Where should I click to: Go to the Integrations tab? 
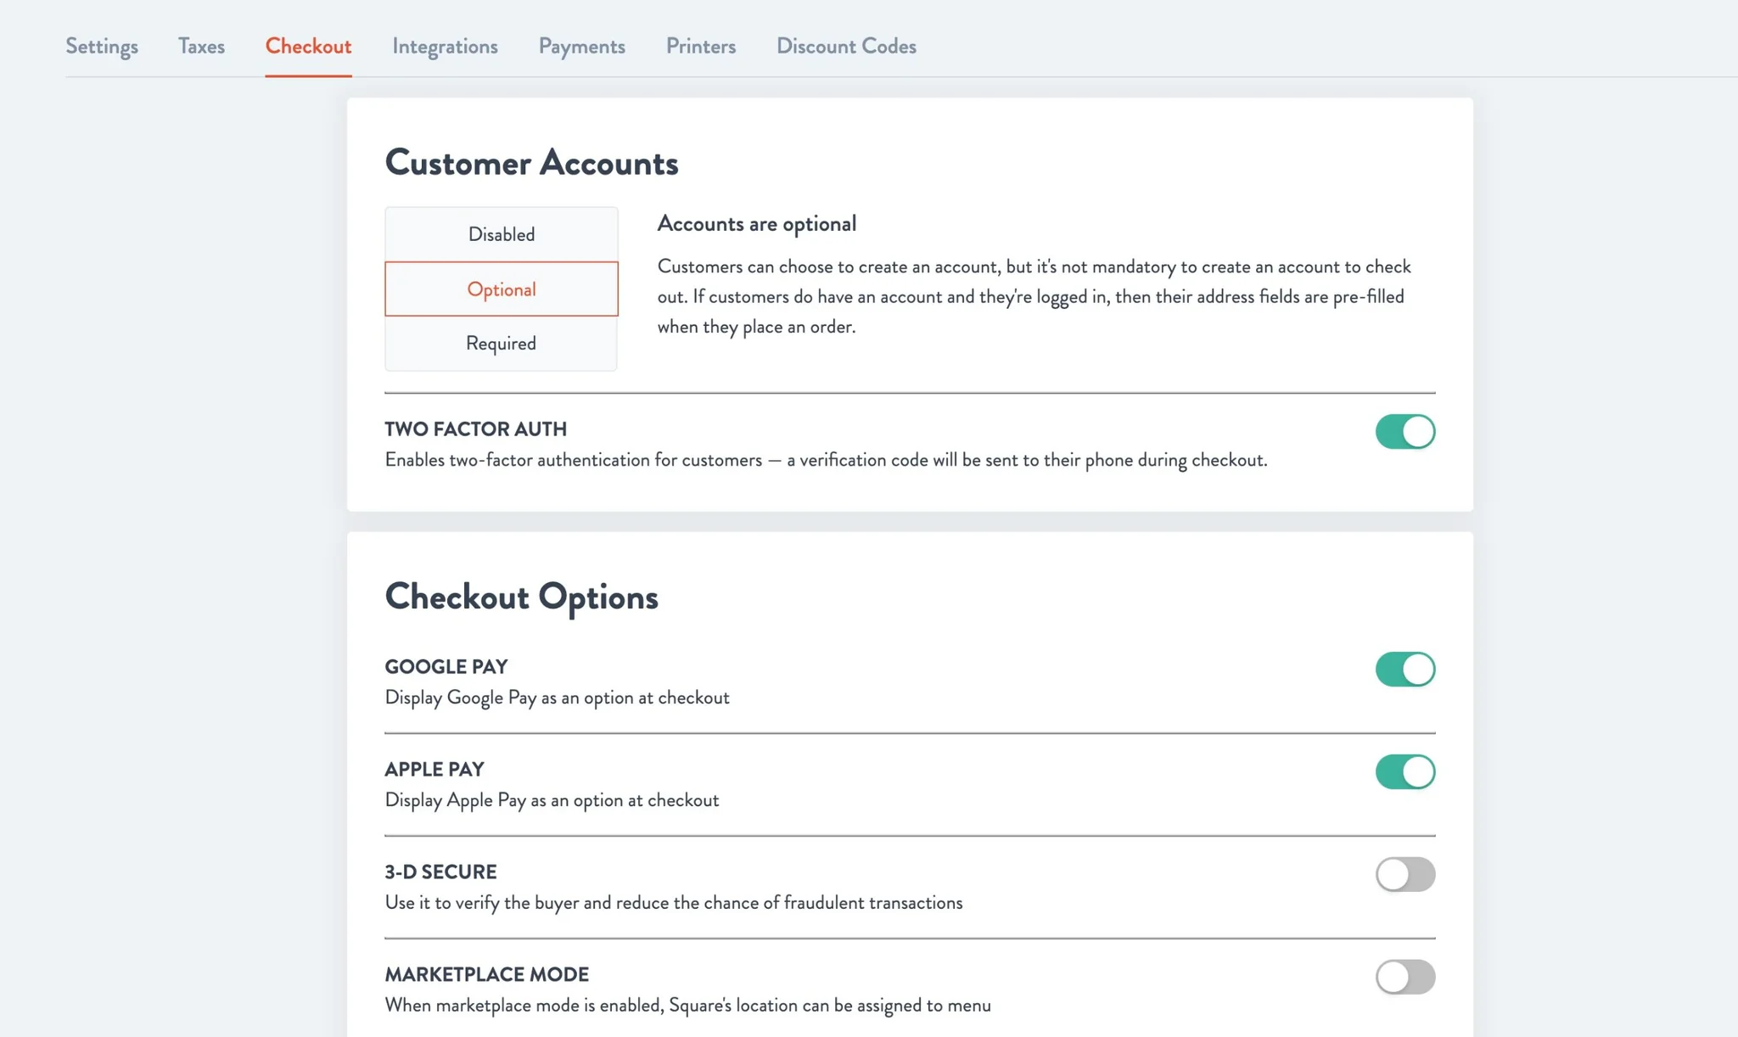point(445,46)
